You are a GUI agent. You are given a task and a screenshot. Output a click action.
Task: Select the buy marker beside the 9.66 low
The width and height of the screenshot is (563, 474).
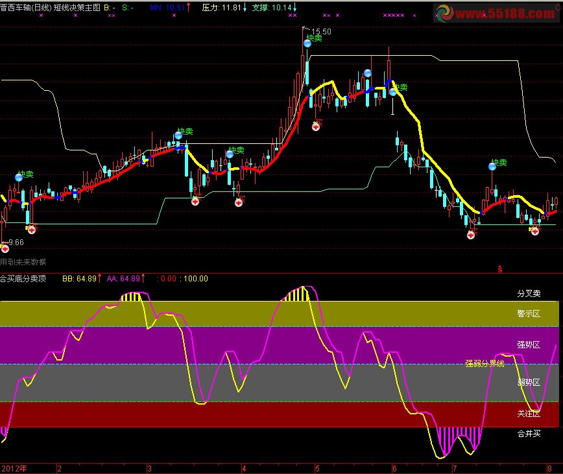coord(5,248)
